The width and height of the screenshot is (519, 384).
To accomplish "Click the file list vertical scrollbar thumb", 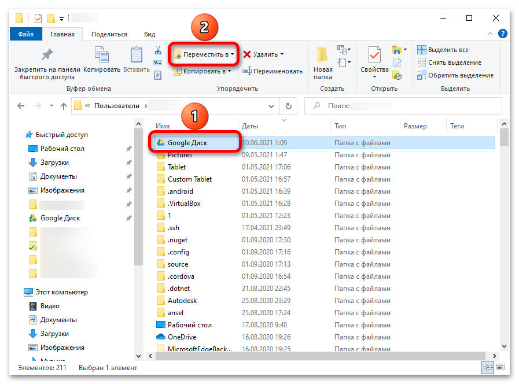I will 504,137.
